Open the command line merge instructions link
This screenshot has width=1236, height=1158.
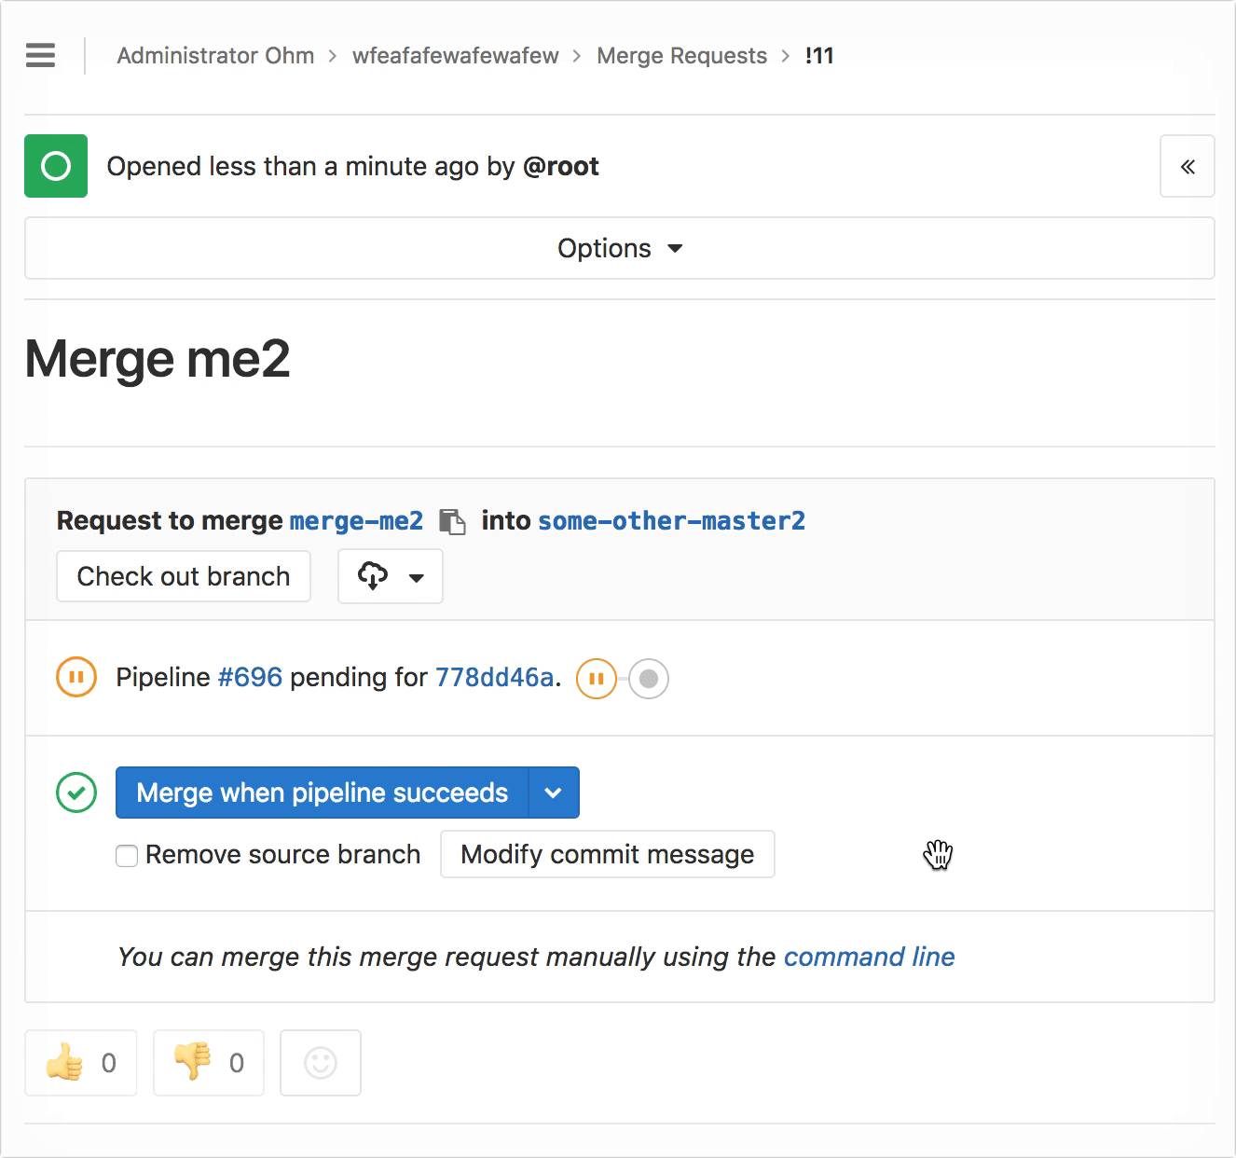(869, 958)
